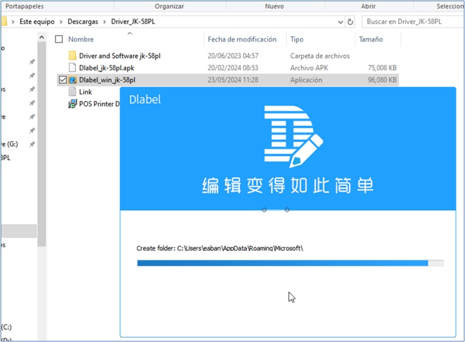This screenshot has width=465, height=342.
Task: Click the Link text file icon
Action: point(73,92)
